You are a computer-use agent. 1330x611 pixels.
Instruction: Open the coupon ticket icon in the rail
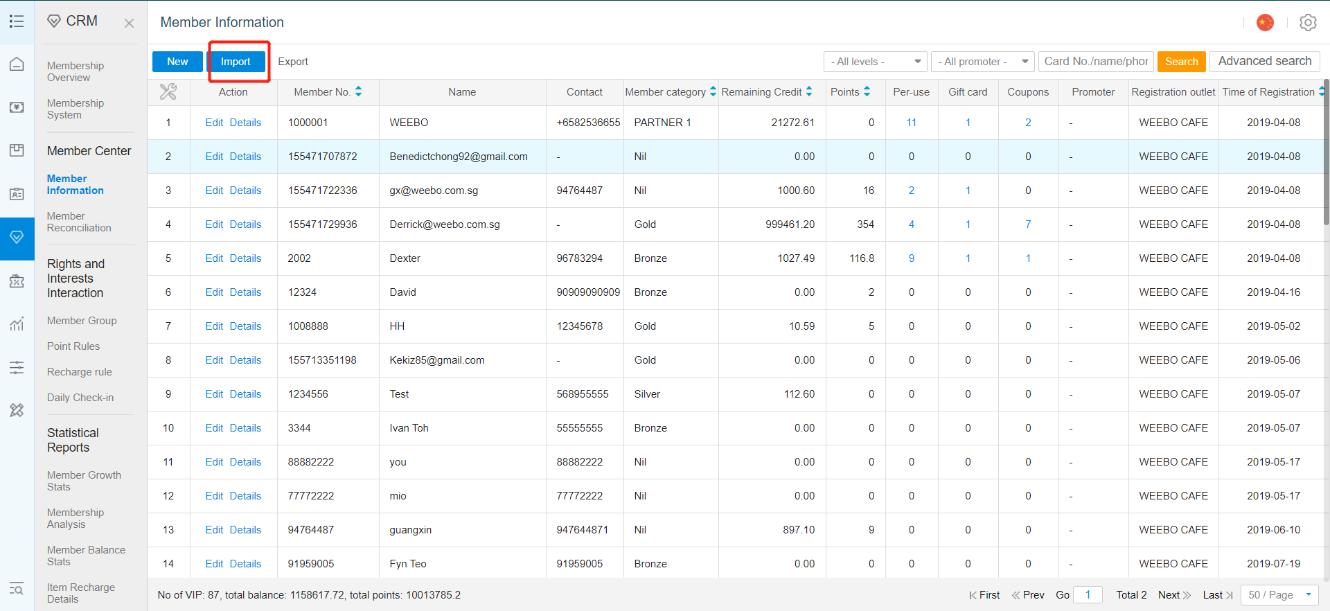pyautogui.click(x=17, y=281)
